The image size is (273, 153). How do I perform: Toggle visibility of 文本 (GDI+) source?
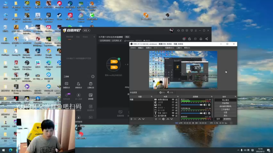[x=173, y=113]
